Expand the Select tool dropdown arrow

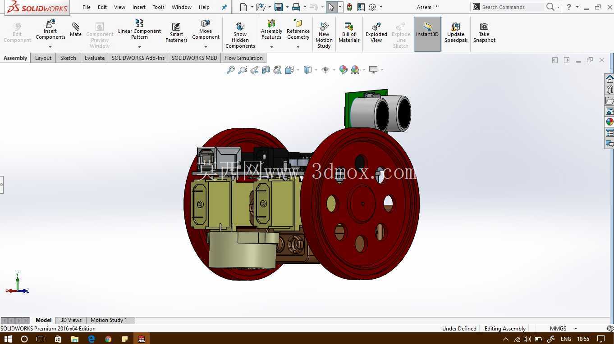340,7
